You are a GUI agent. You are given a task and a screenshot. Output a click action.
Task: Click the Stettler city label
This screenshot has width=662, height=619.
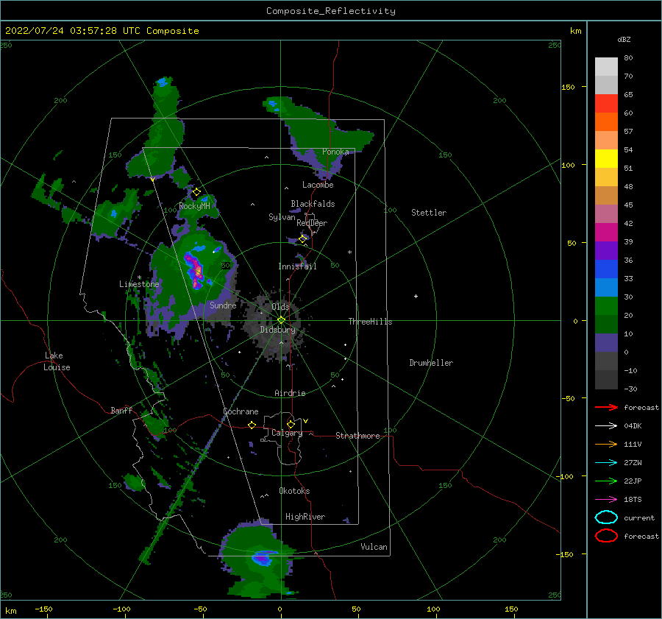pos(429,213)
